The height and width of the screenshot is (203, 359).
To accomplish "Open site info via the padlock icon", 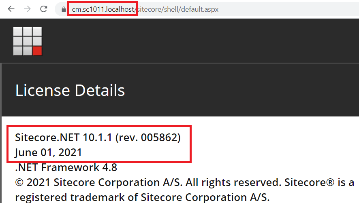I will [x=63, y=9].
